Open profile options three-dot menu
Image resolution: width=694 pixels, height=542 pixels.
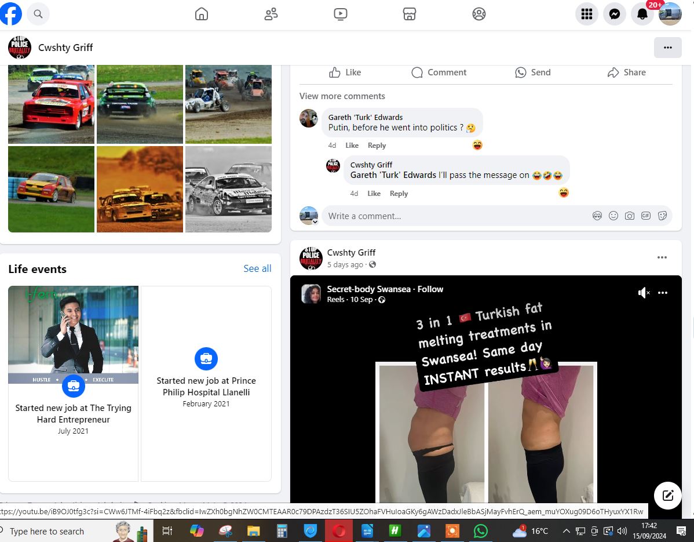tap(667, 48)
